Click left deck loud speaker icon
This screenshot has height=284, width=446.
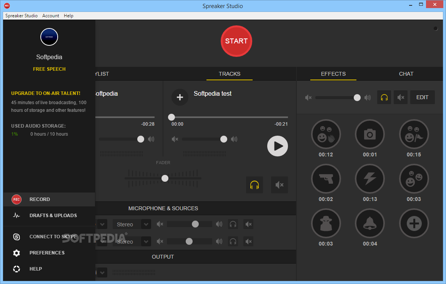click(151, 139)
